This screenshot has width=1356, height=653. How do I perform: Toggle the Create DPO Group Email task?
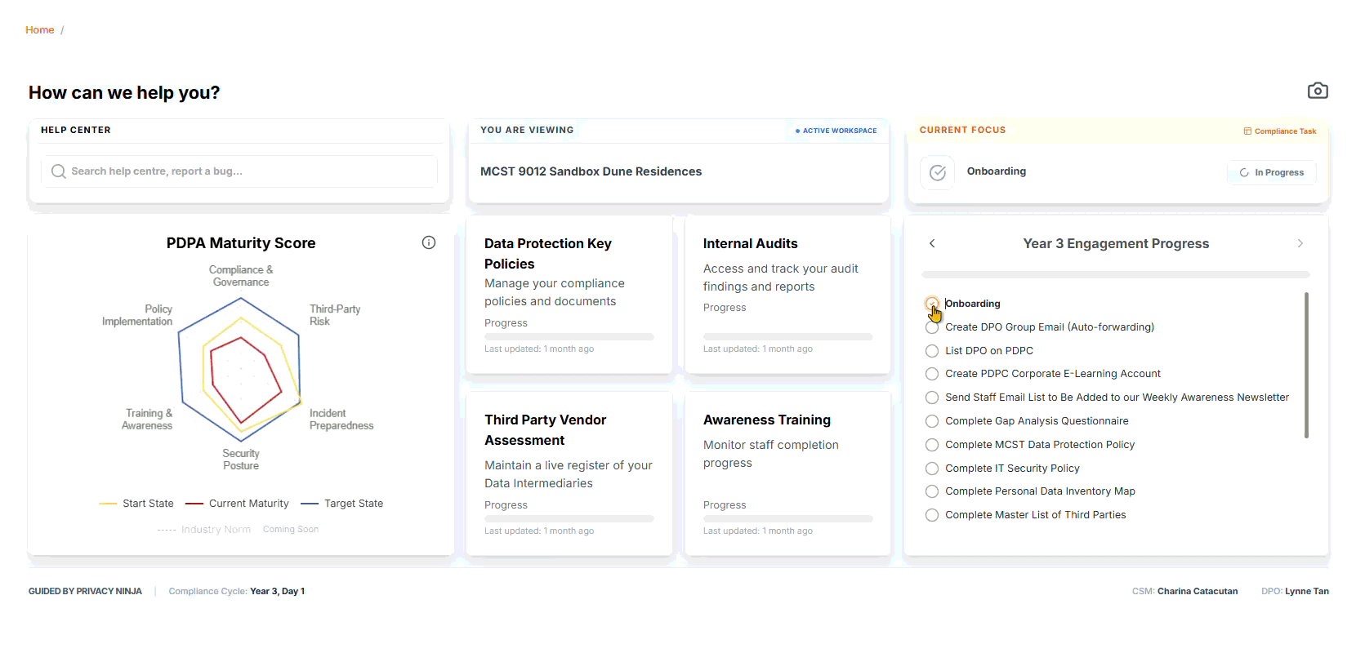932,327
